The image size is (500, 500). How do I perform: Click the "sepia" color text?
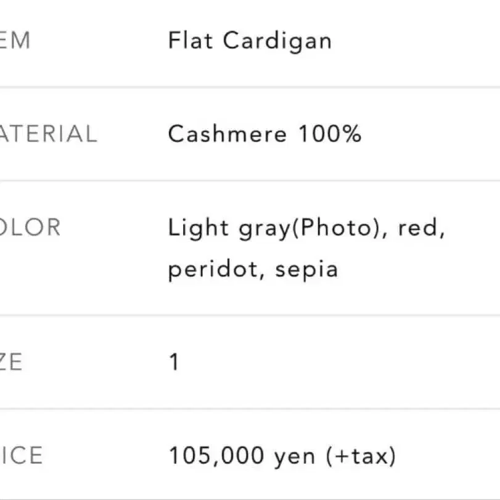[306, 270]
